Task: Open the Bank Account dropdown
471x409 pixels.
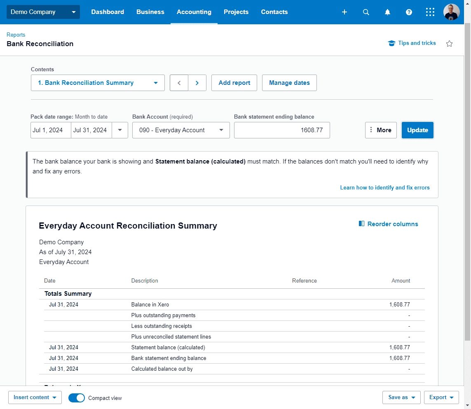Action: click(181, 130)
